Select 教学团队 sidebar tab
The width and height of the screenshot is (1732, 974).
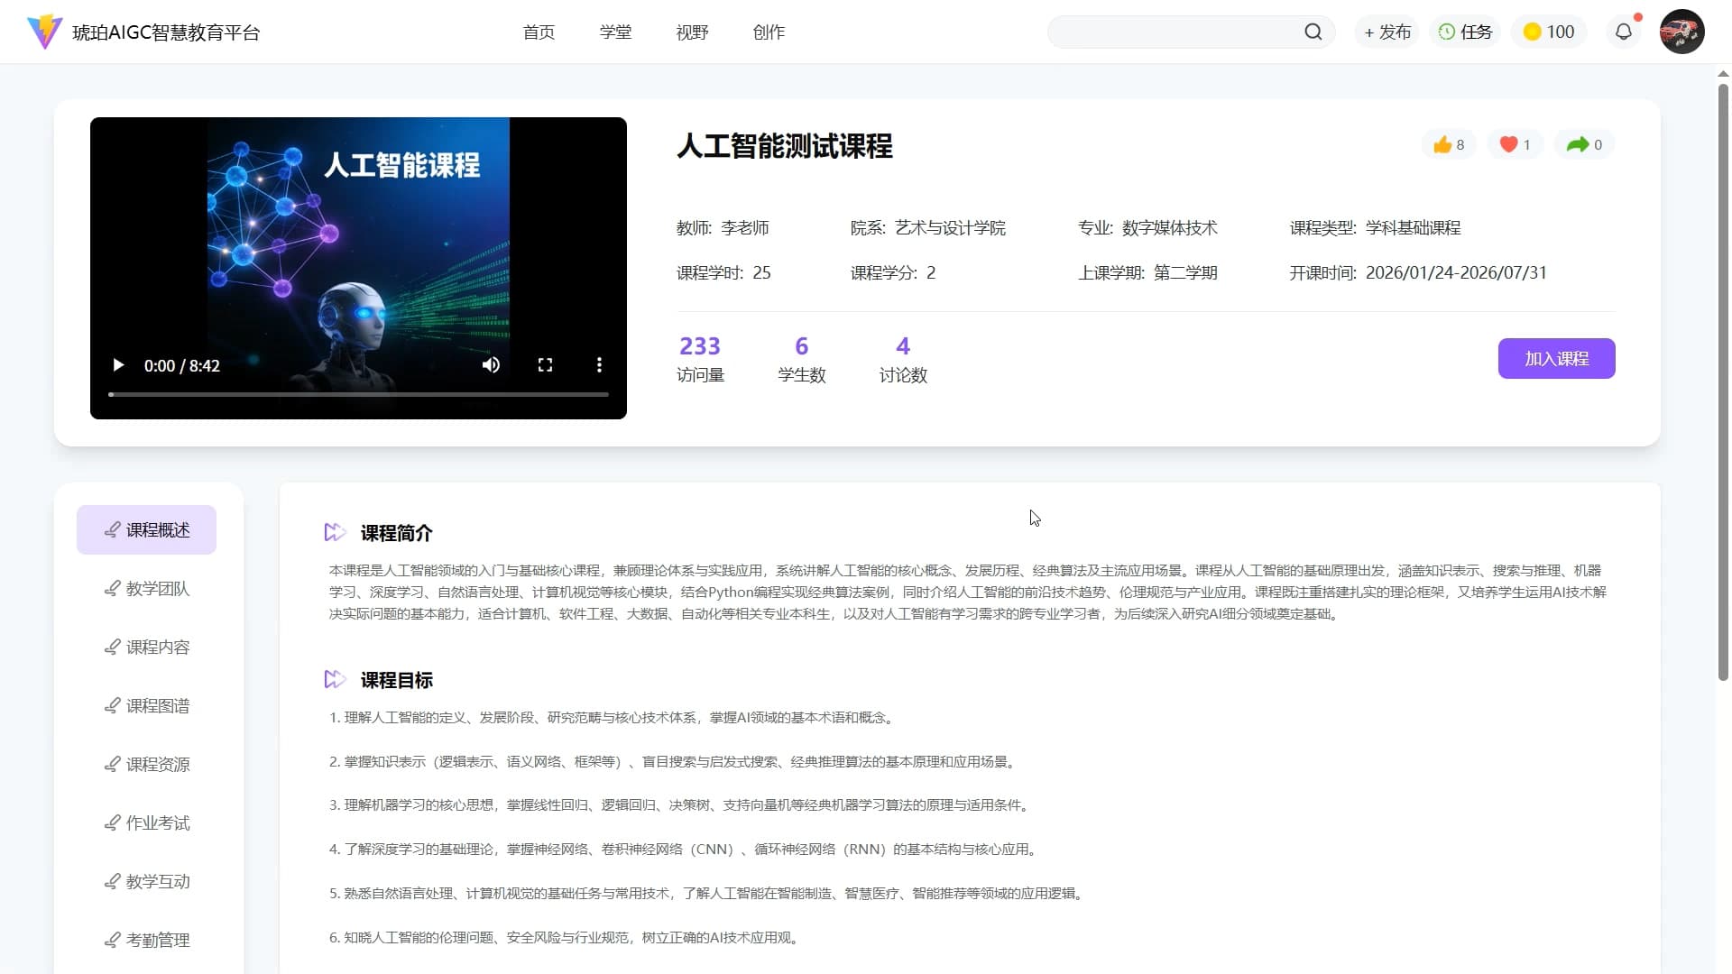(x=146, y=589)
